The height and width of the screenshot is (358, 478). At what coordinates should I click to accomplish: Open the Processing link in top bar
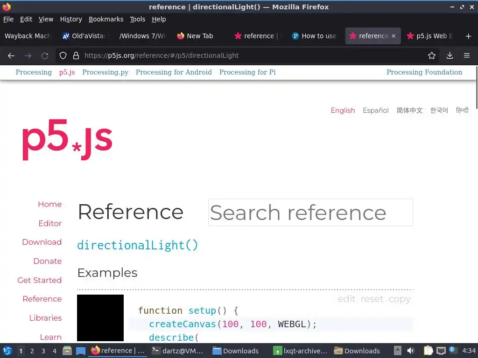tap(34, 72)
